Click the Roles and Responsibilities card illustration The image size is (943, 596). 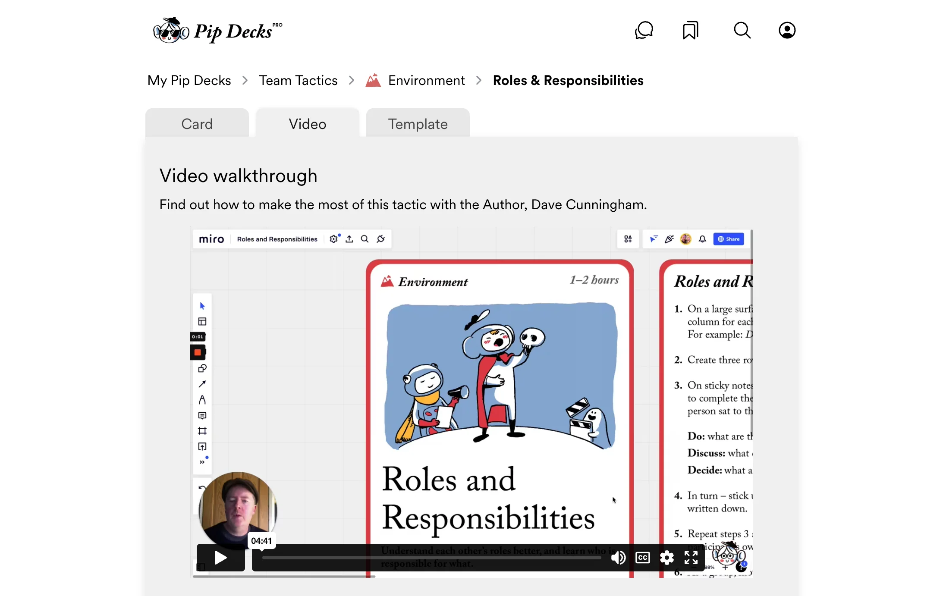[x=501, y=376]
